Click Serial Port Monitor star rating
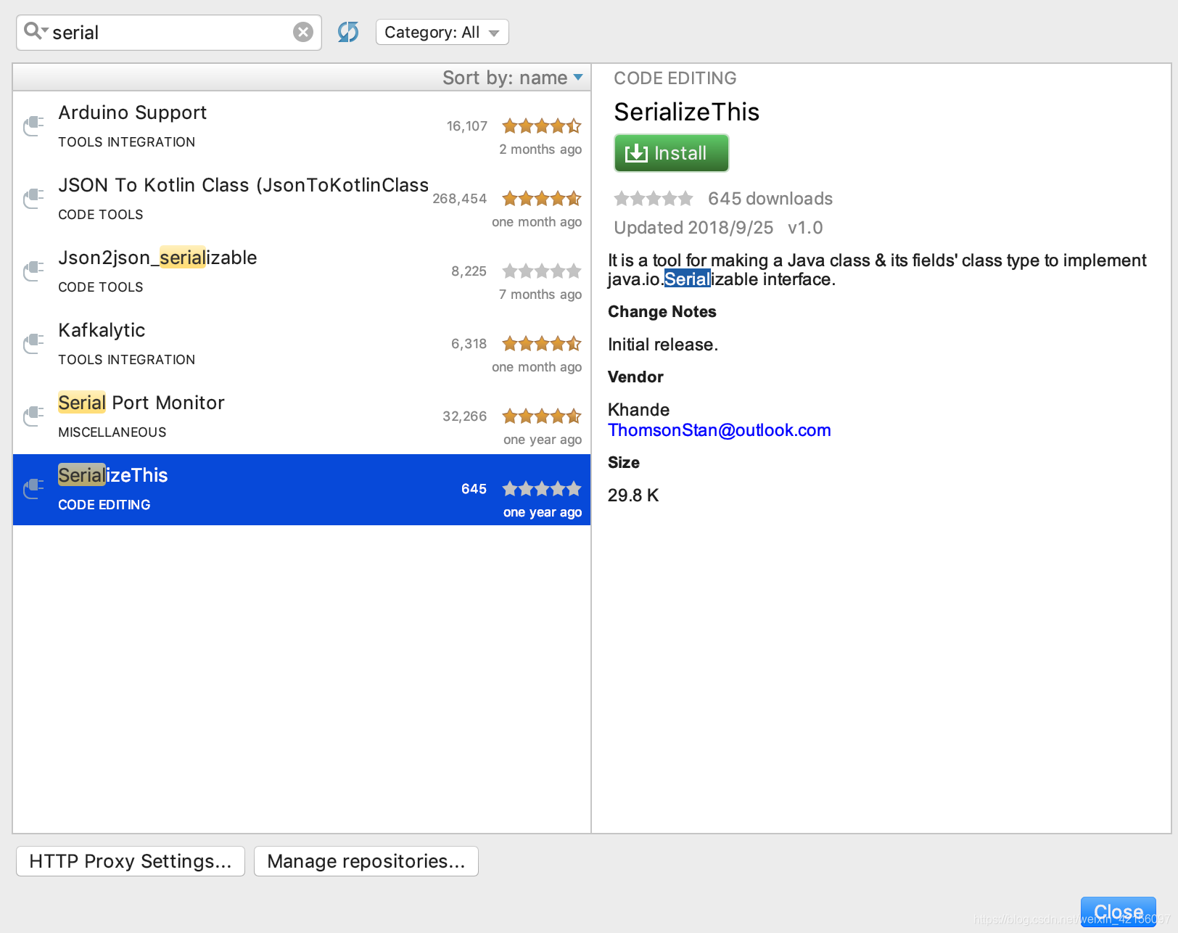The height and width of the screenshot is (933, 1178). (542, 416)
